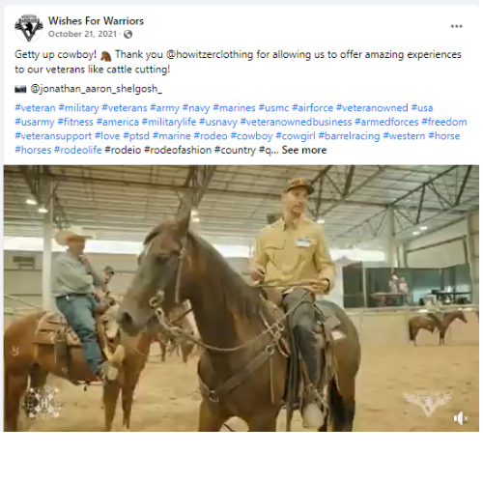This screenshot has width=483, height=483.
Task: Open the Wishes For Warriors page name
Action: tap(96, 21)
